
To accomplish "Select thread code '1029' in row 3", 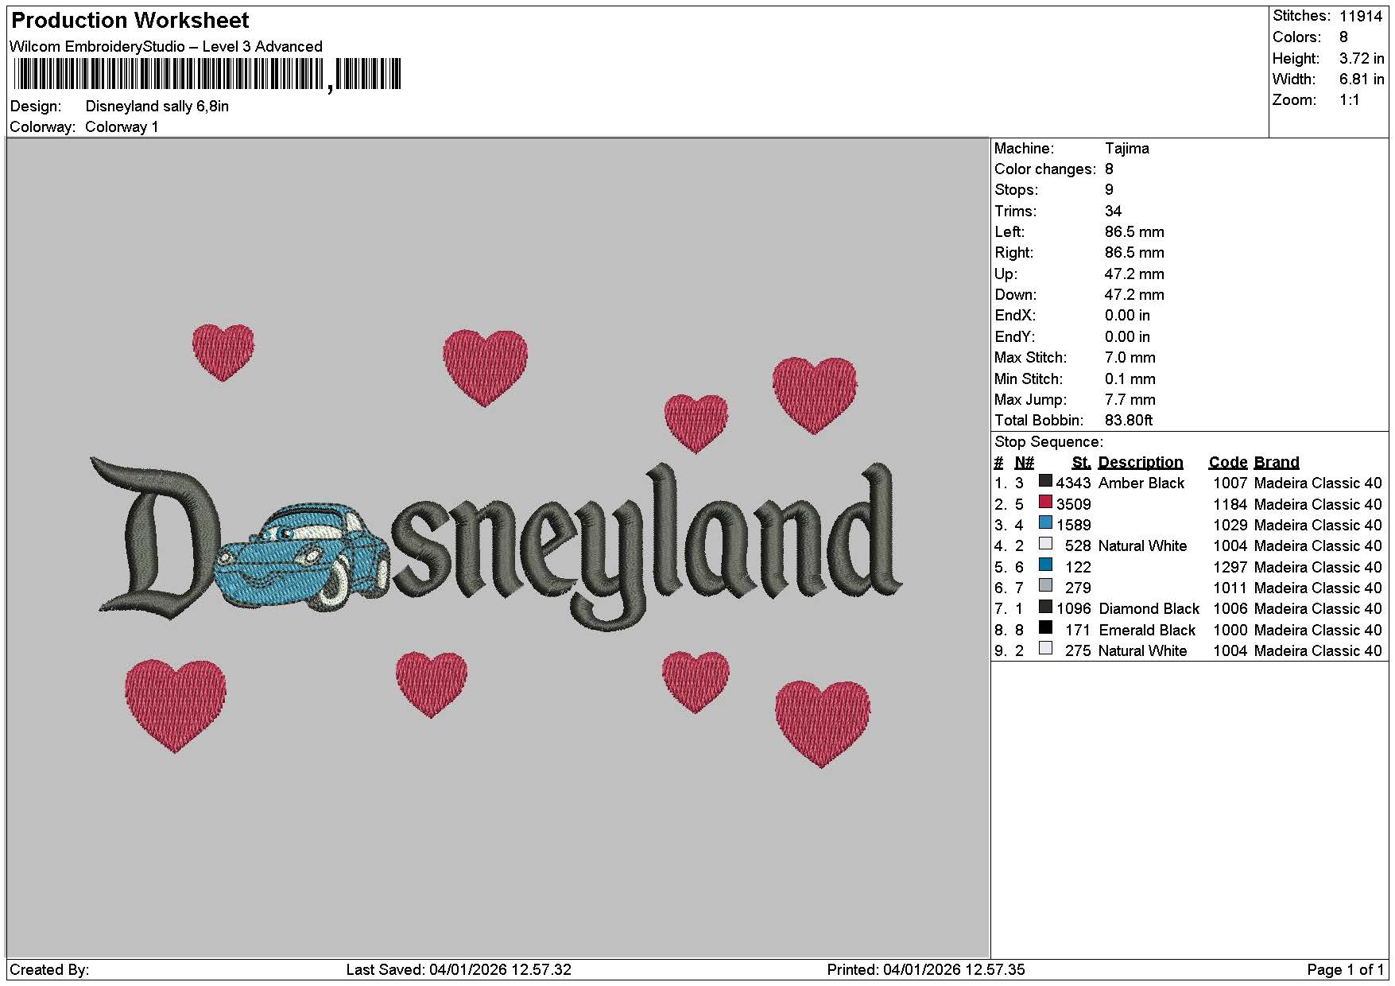I will pos(1230,526).
